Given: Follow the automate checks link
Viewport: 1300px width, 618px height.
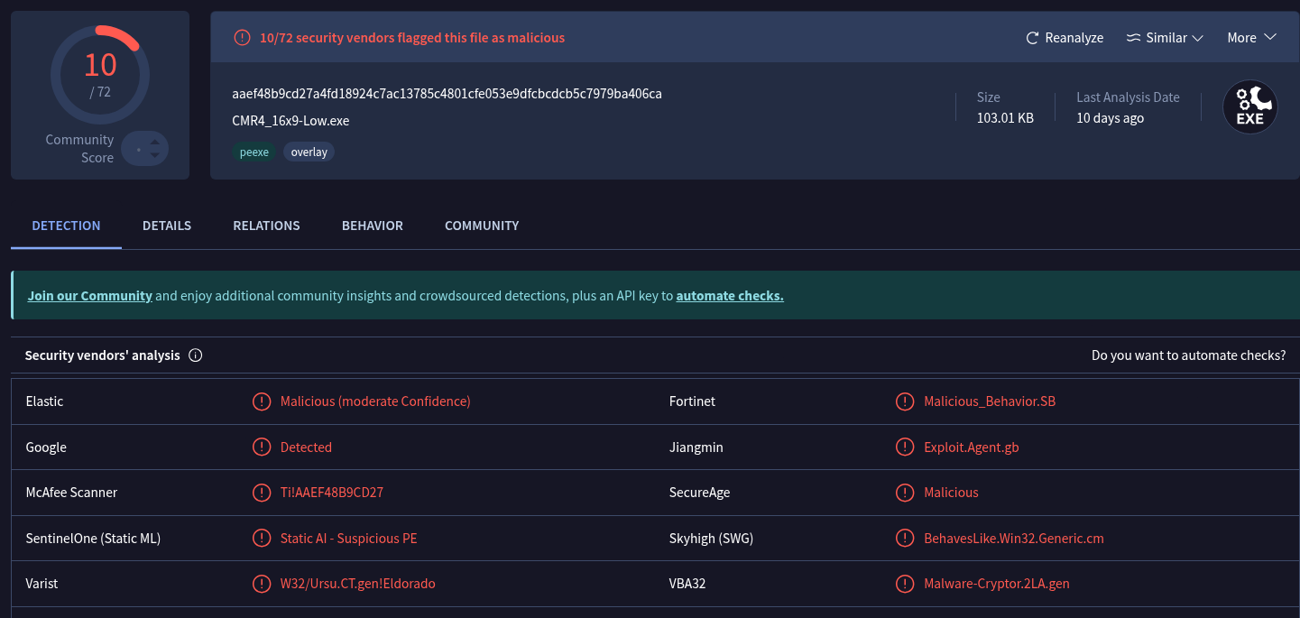Looking at the screenshot, I should pyautogui.click(x=730, y=296).
